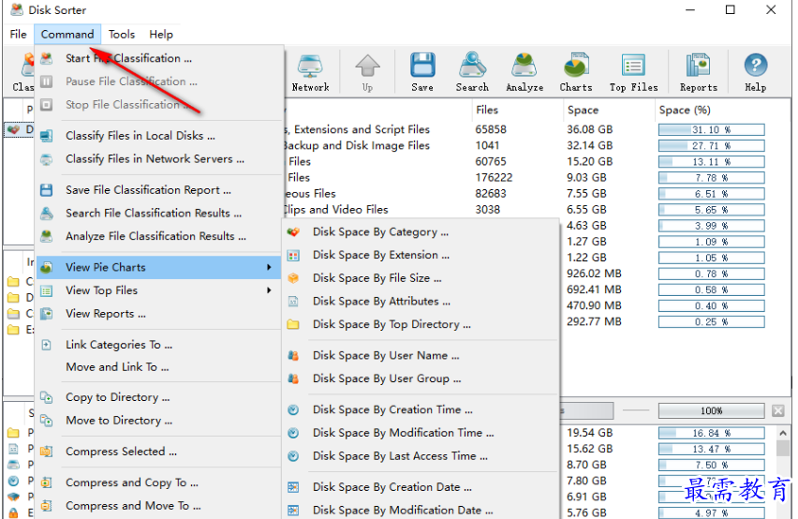Open the Command menu
This screenshot has width=798, height=519.
(x=67, y=34)
